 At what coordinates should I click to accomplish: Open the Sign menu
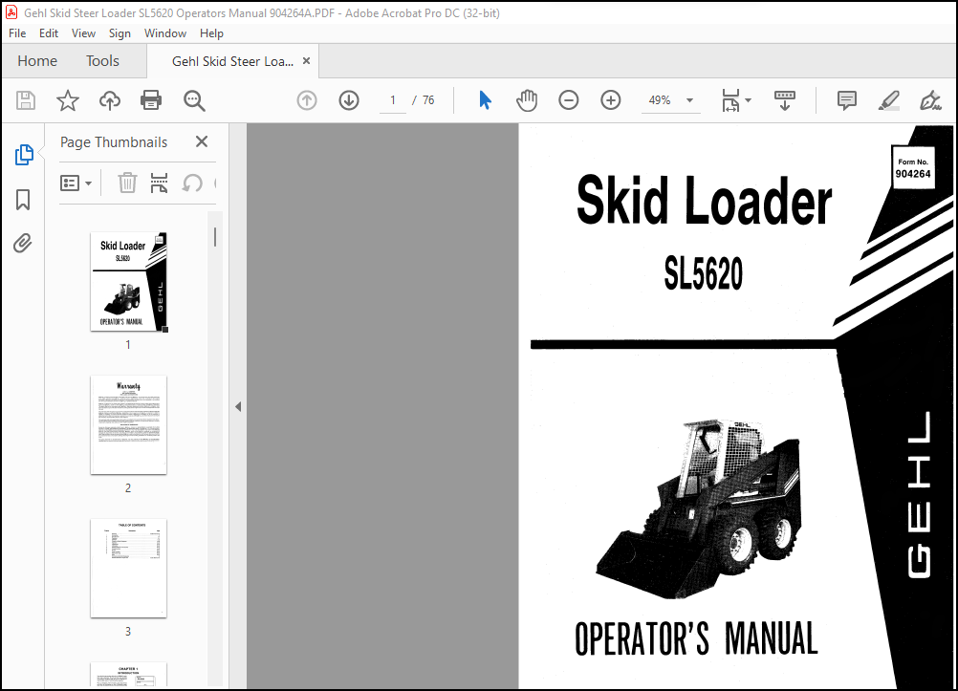tap(120, 33)
